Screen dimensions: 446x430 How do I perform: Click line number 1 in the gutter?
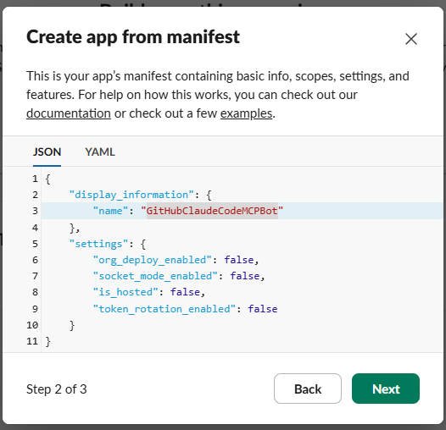(x=35, y=179)
